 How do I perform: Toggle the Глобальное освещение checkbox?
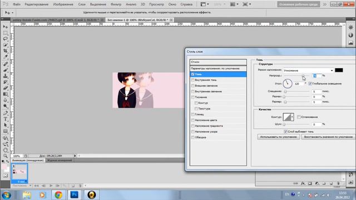tap(310, 83)
